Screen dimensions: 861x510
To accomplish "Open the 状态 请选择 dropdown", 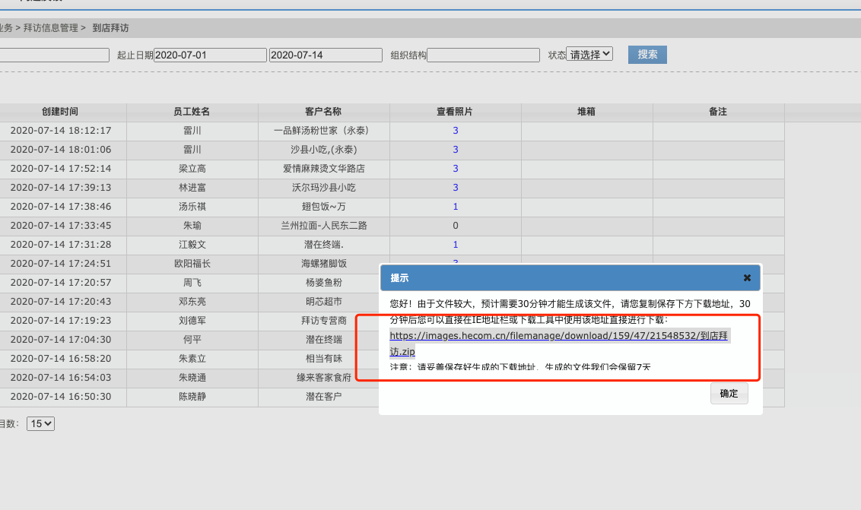I will (589, 55).
